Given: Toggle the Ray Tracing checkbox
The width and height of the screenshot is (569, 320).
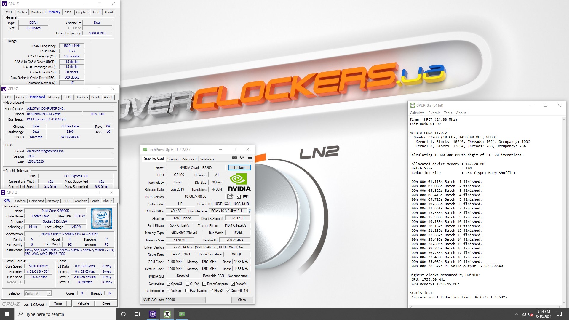Looking at the screenshot, I should click(x=187, y=291).
